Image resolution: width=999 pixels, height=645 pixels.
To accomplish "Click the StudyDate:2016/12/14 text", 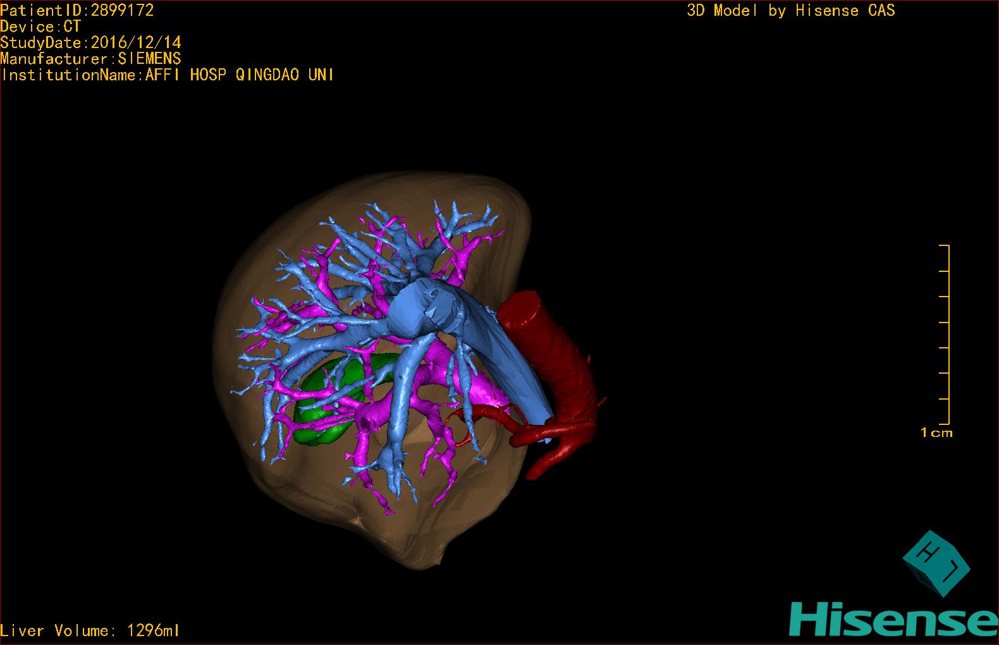I will [x=90, y=42].
